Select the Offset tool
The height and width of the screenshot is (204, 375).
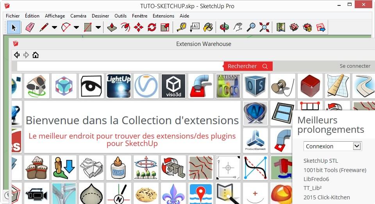coord(125,27)
